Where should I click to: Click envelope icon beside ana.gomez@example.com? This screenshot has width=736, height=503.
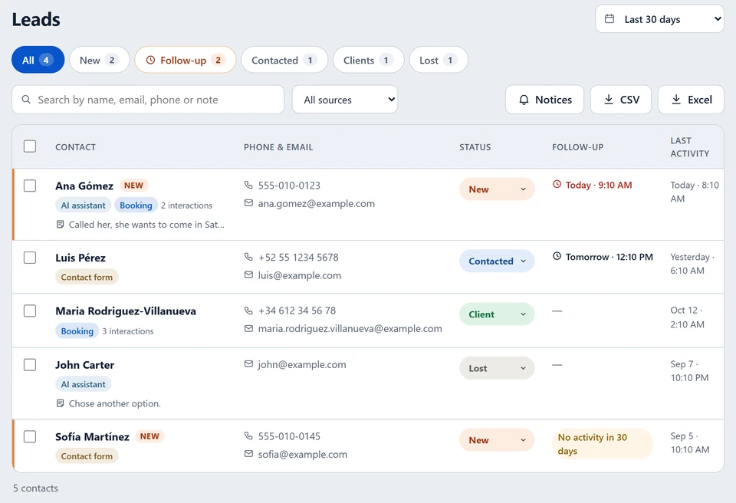click(248, 203)
